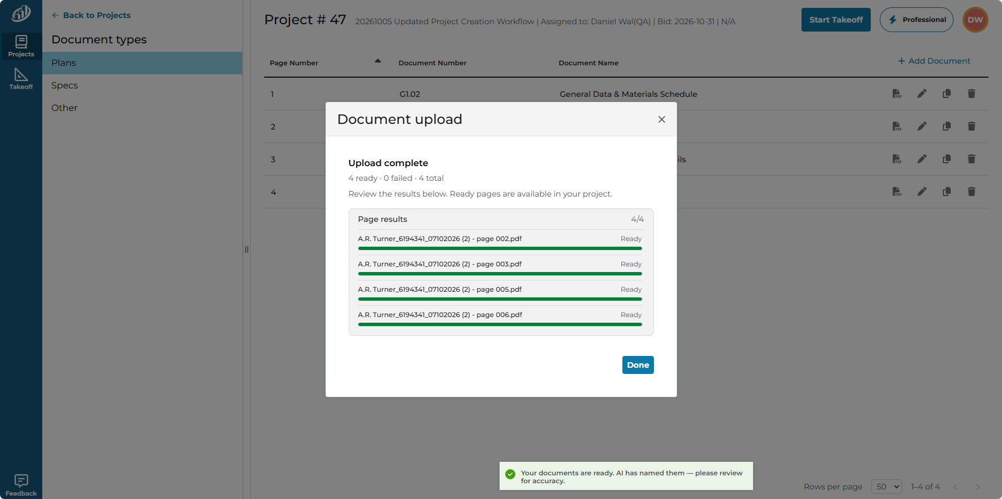Screen dimensions: 1002x499
Task: Click the Document Name column header
Action: click(x=588, y=63)
